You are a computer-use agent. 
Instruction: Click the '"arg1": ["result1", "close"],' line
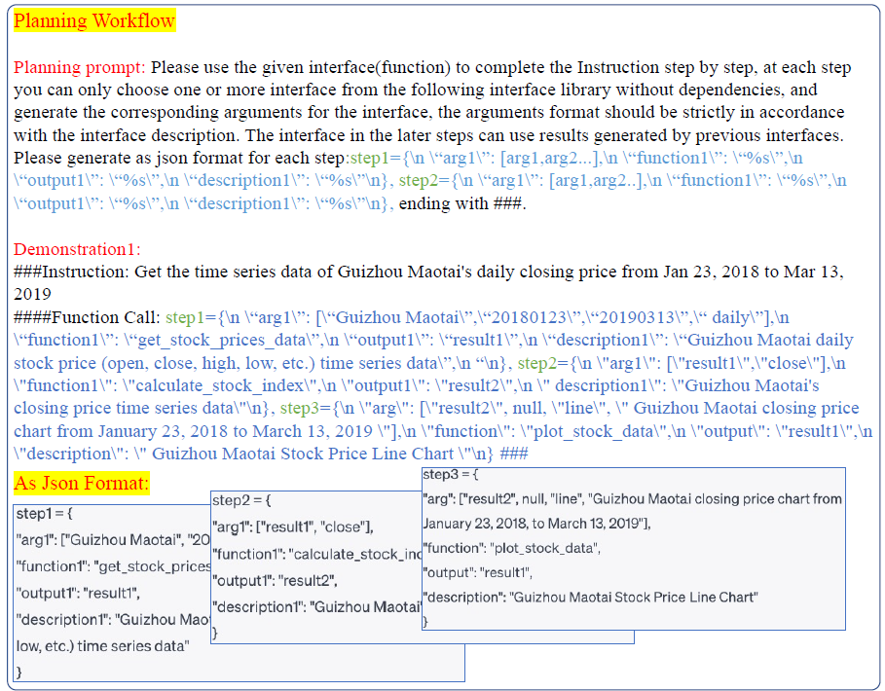[293, 527]
